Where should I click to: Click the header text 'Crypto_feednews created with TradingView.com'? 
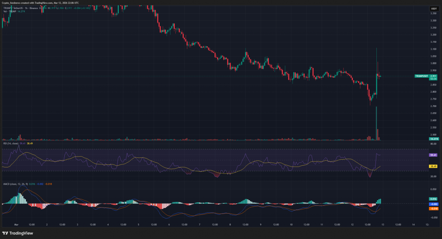[27, 3]
